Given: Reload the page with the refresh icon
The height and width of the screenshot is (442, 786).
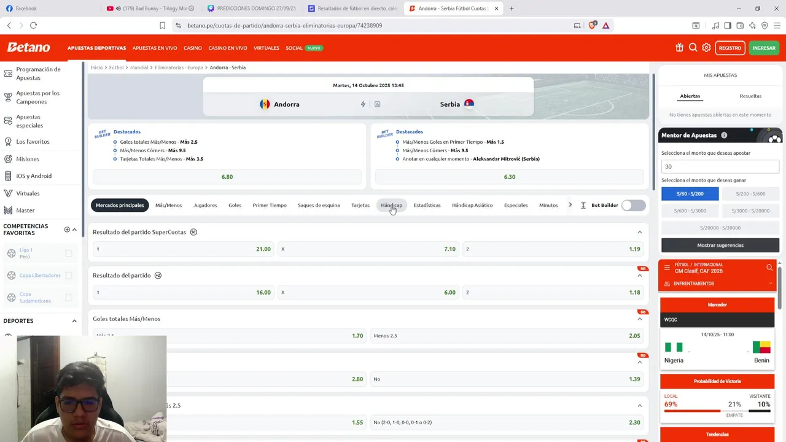Looking at the screenshot, I should [x=33, y=25].
